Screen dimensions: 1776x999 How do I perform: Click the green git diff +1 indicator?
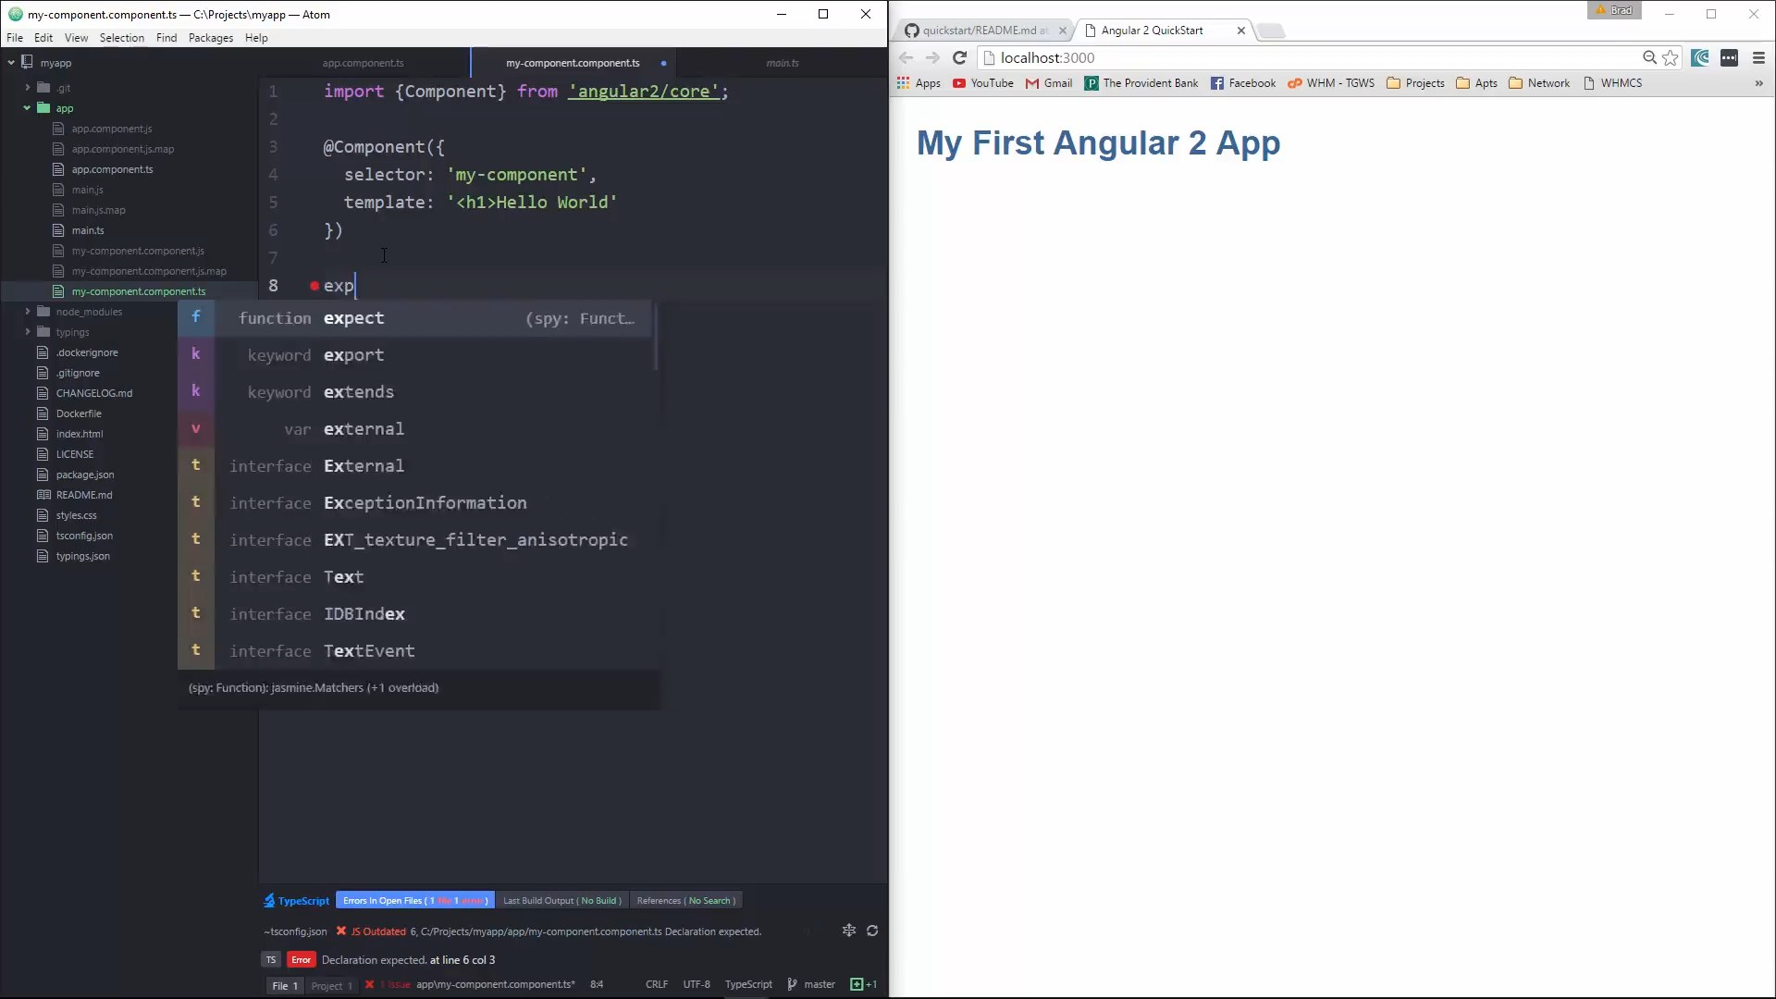863,984
